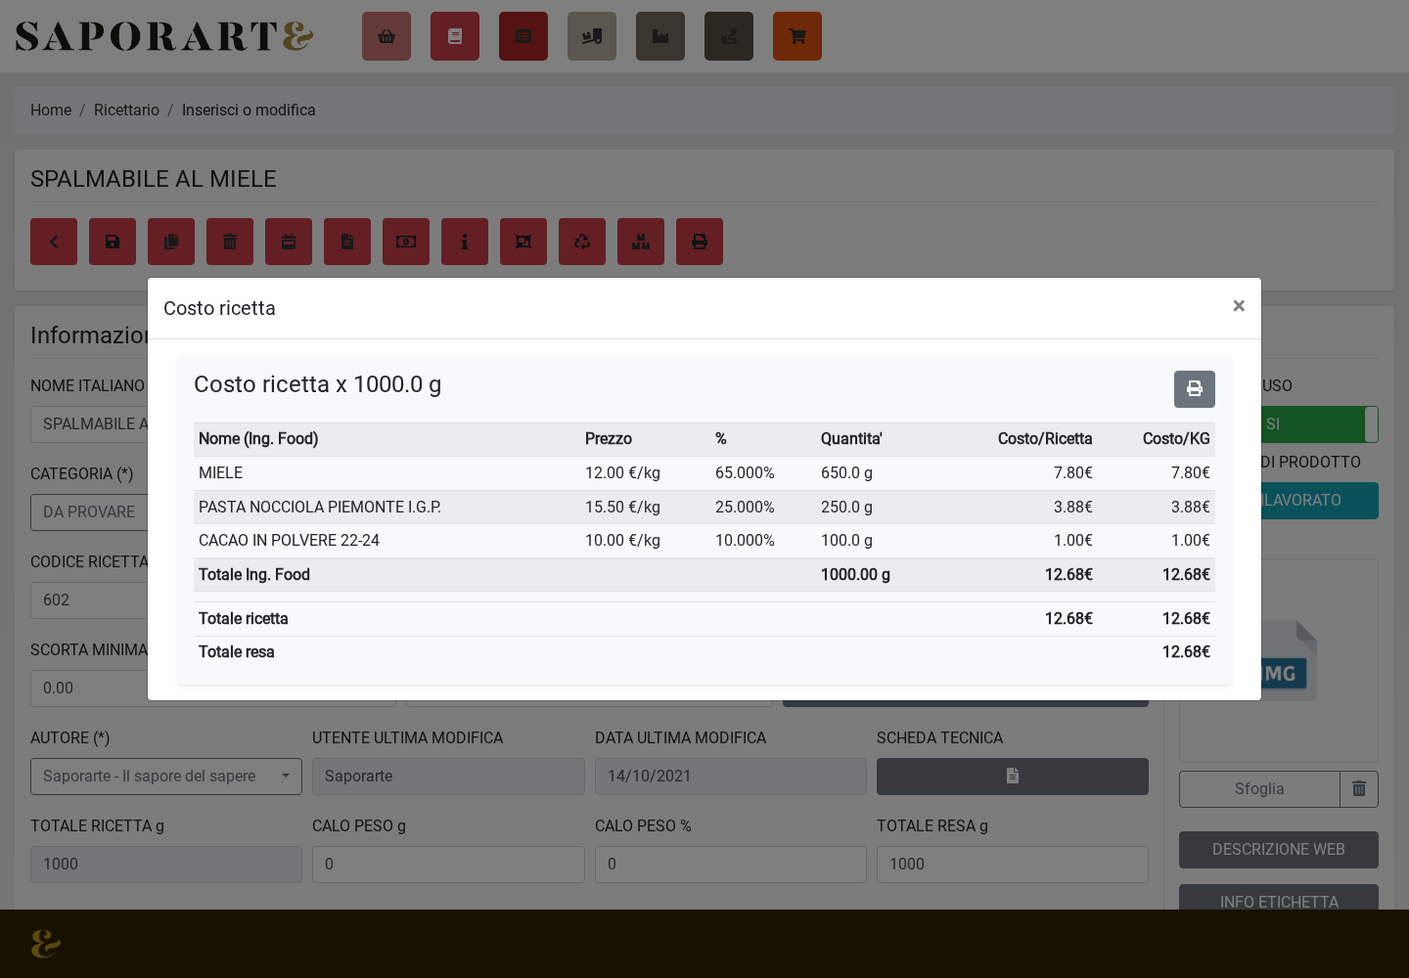Click the Saporarte logo

tap(164, 36)
